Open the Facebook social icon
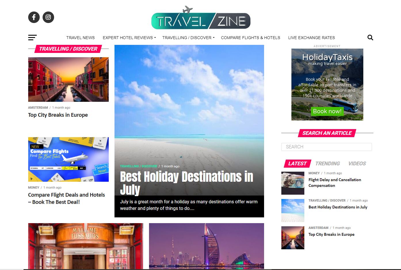Viewport: 401px width, 270px height. click(34, 17)
